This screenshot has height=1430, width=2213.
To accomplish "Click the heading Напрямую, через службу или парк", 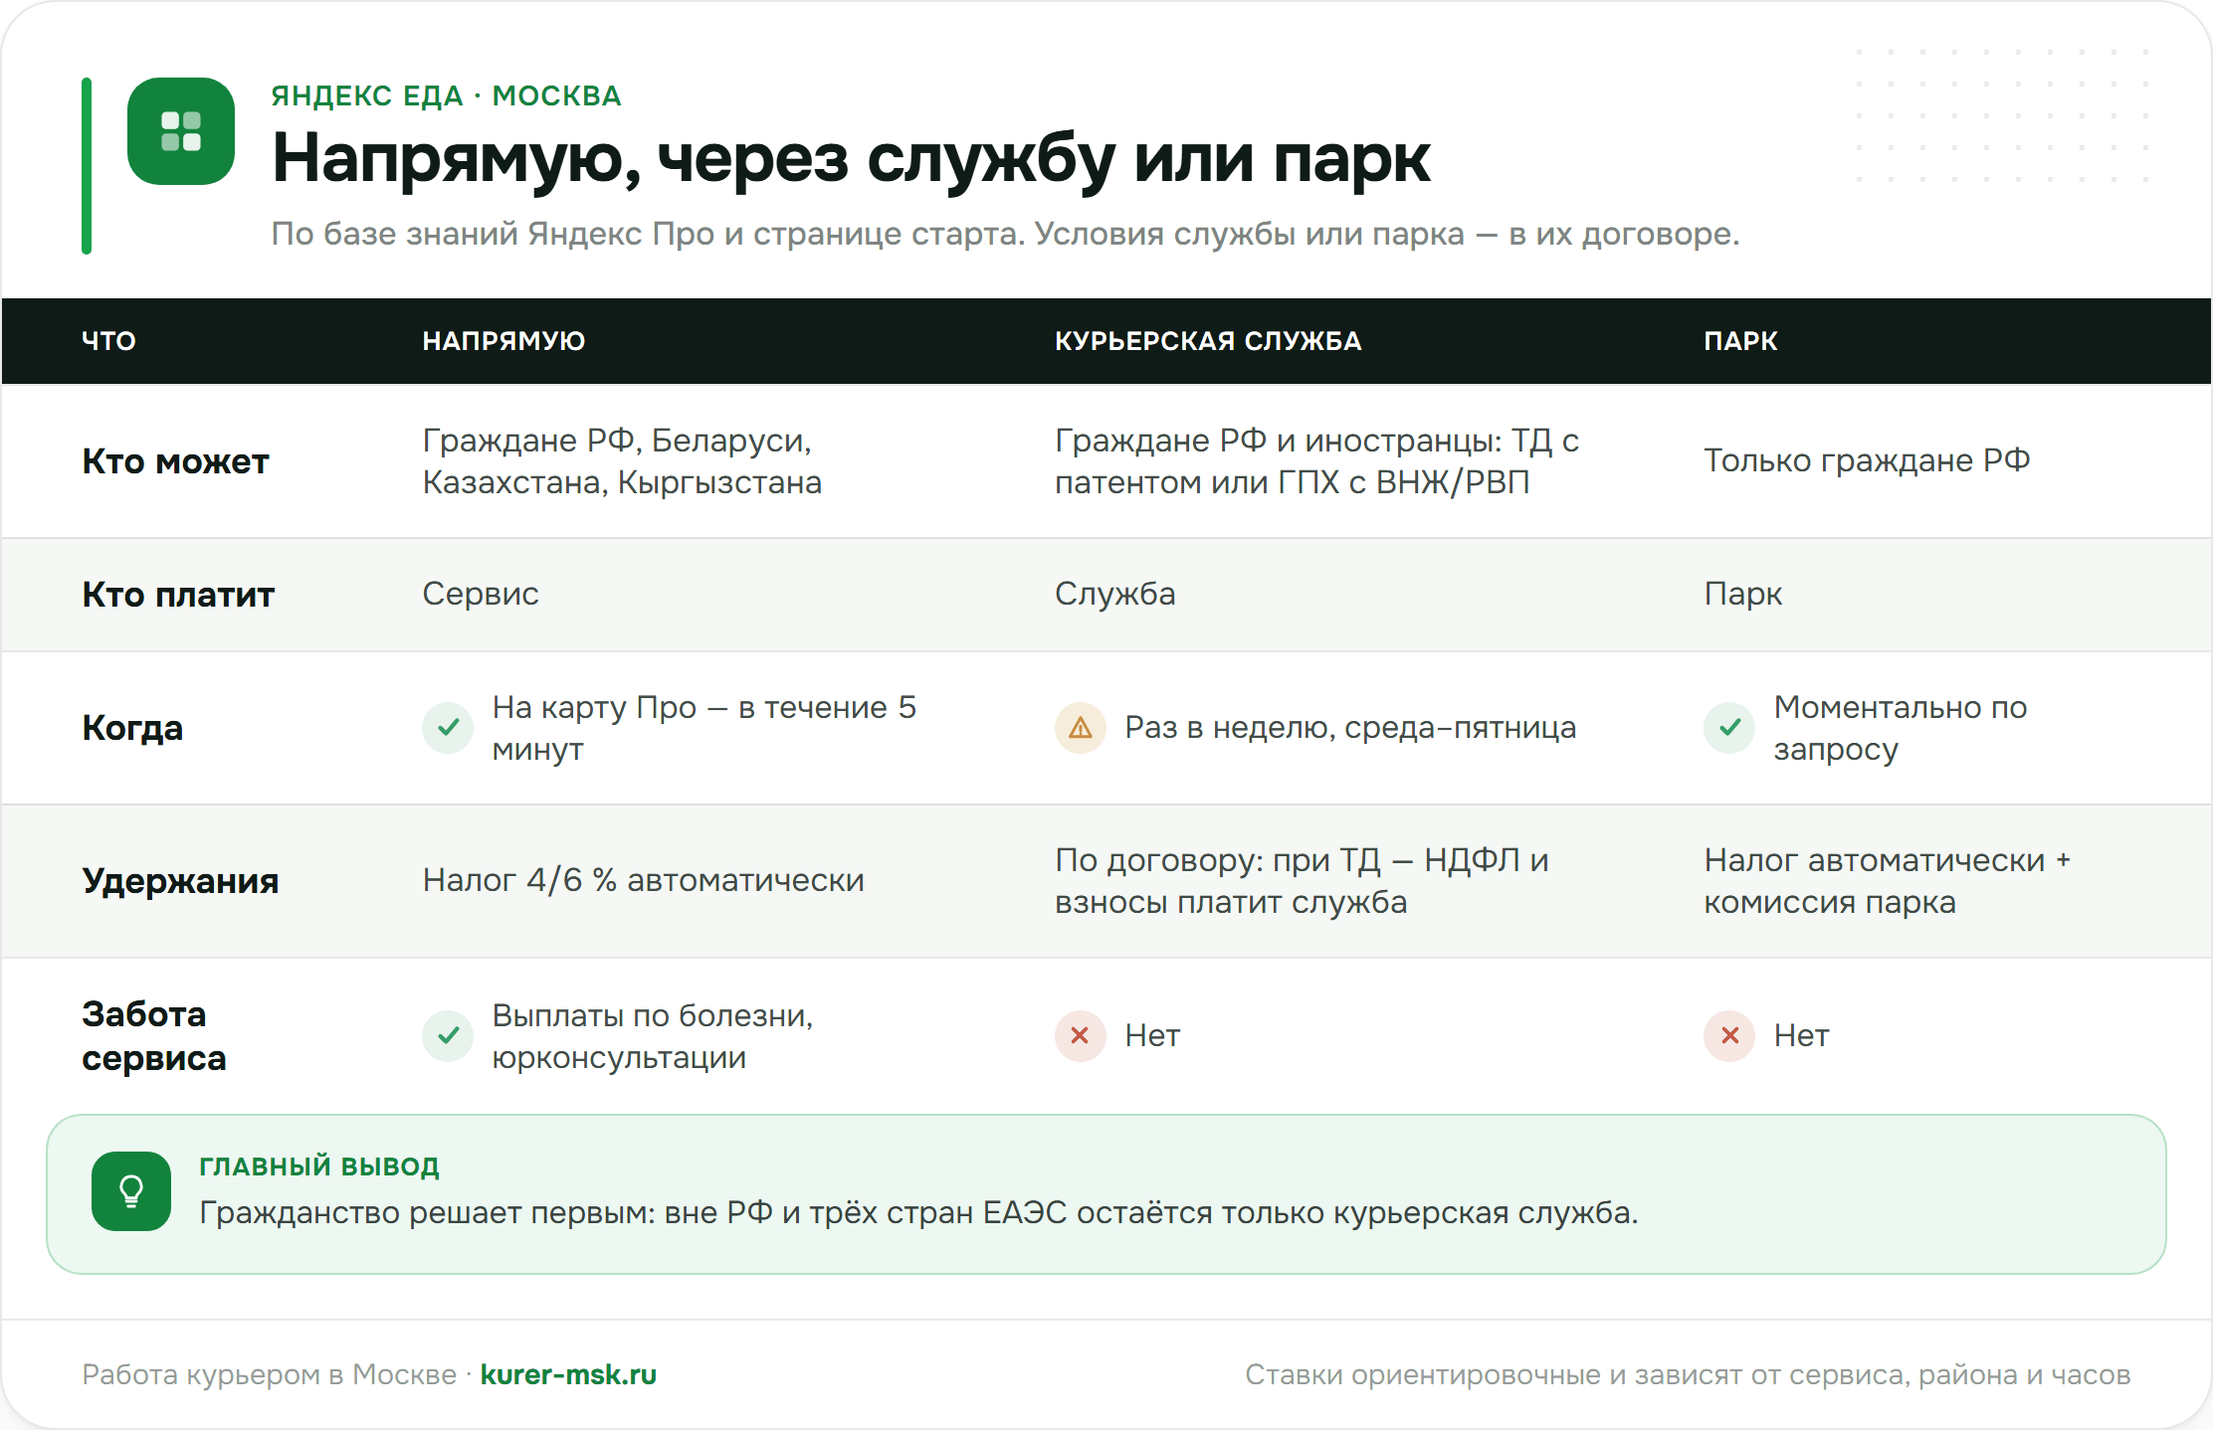I will coord(851,159).
